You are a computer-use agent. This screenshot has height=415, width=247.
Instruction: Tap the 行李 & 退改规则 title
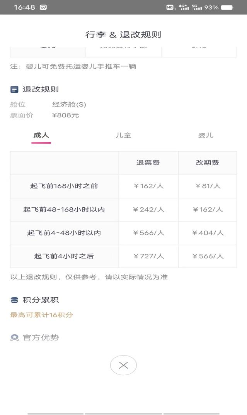123,35
